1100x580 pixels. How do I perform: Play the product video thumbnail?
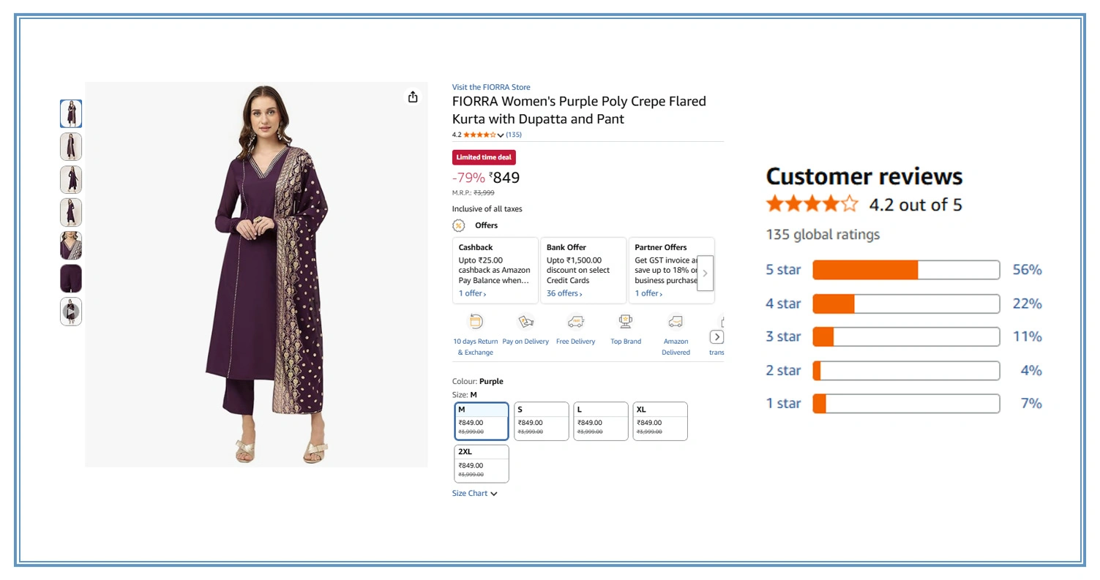tap(71, 312)
